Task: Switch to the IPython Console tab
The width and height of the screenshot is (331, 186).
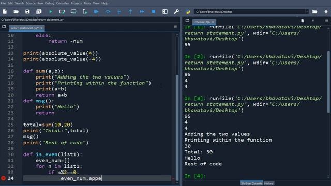Action: (251, 183)
